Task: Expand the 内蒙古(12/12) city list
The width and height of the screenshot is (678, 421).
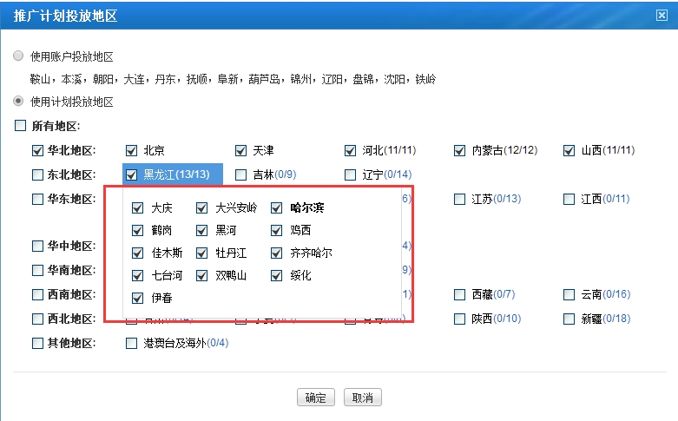Action: (505, 151)
